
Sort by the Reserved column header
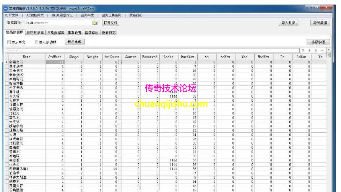click(x=150, y=57)
